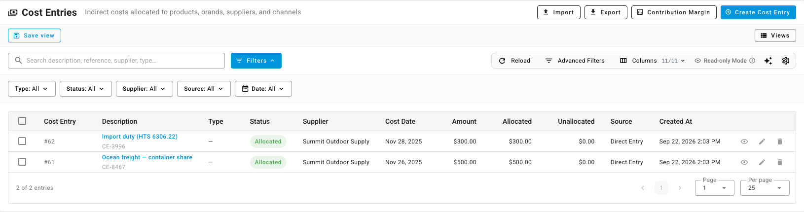Screen dimensions: 804x212
Task: View cost entry #62 via eye icon
Action: coord(744,141)
